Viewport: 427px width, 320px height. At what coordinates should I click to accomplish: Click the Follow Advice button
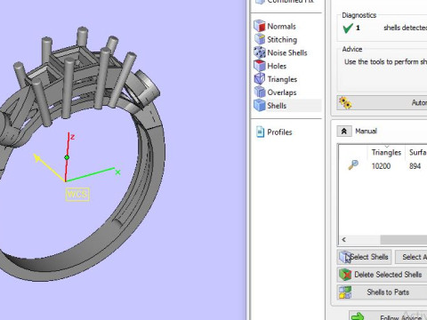[389, 316]
